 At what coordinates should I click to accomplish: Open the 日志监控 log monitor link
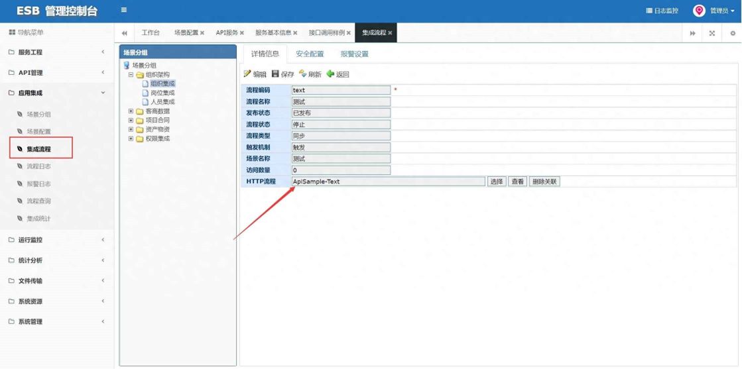coord(662,11)
